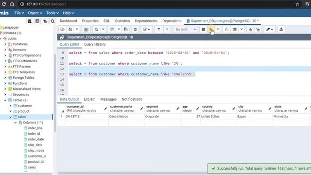
Task: Expand the customer table node
Action: point(10,106)
